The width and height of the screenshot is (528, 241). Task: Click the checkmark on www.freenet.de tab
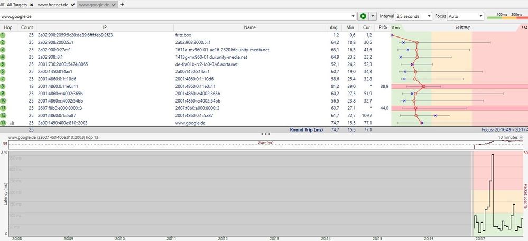coord(73,5)
